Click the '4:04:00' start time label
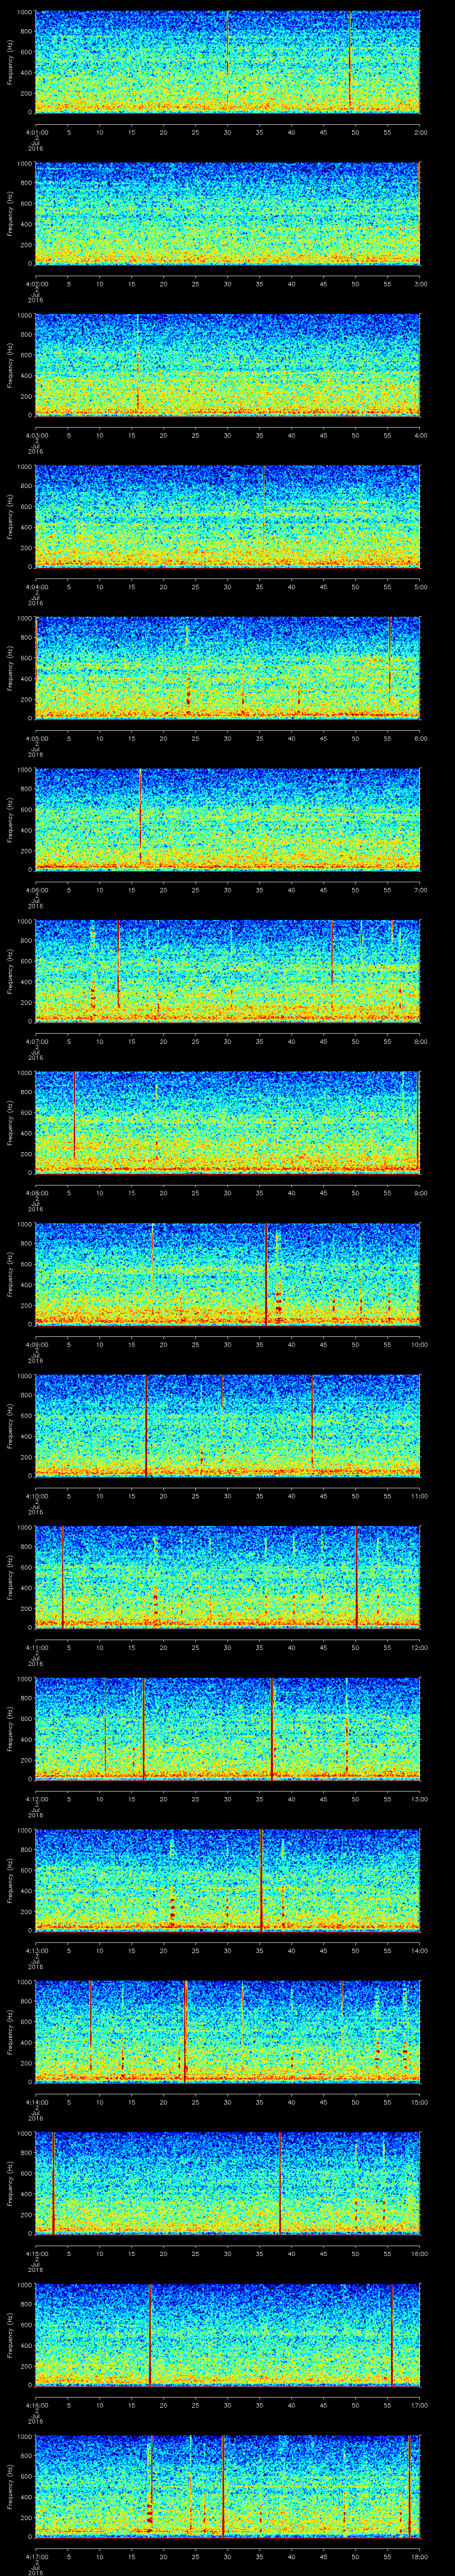The height and width of the screenshot is (2576, 455). click(36, 586)
